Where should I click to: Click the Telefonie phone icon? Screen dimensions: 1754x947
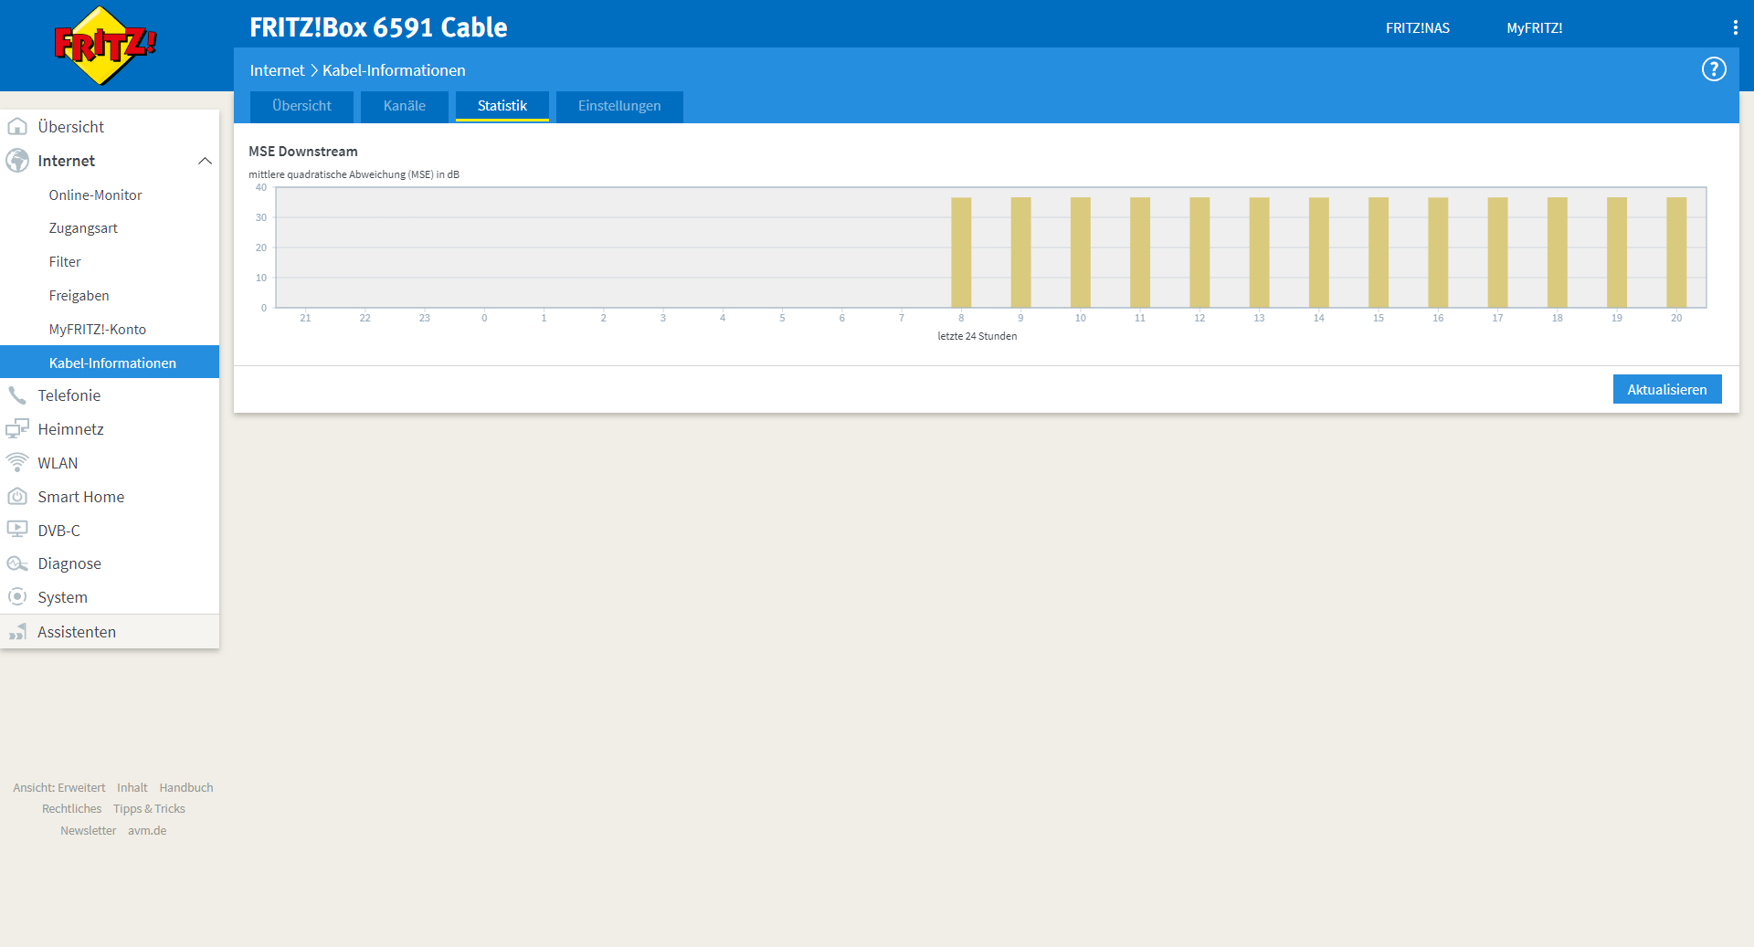[17, 395]
